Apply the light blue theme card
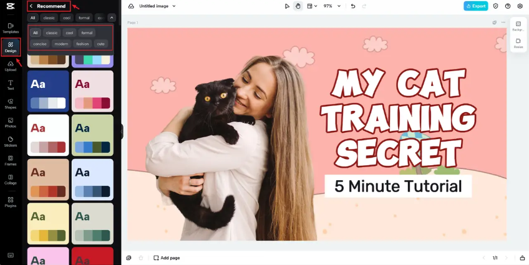Image resolution: width=529 pixels, height=265 pixels. 92,180
